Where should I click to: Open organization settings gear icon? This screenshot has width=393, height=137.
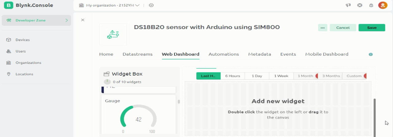151,5
